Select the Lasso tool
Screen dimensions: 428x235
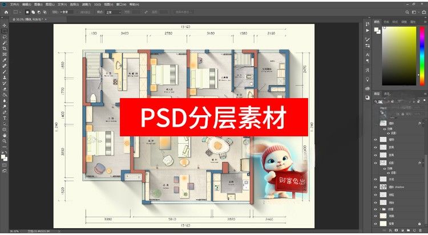5,37
